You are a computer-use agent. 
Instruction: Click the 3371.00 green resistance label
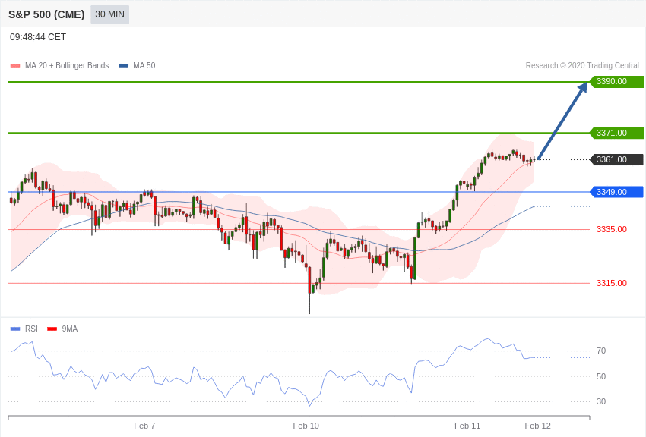617,133
